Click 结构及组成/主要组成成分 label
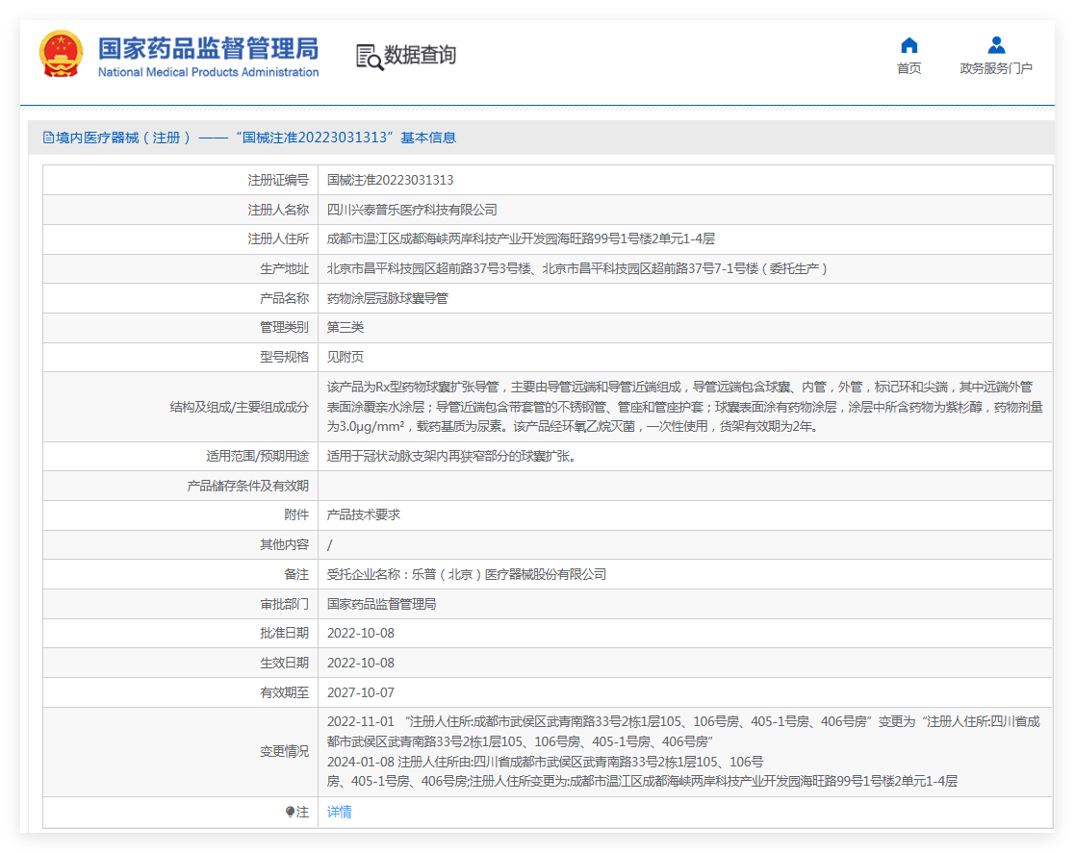This screenshot has height=853, width=1075. [240, 407]
